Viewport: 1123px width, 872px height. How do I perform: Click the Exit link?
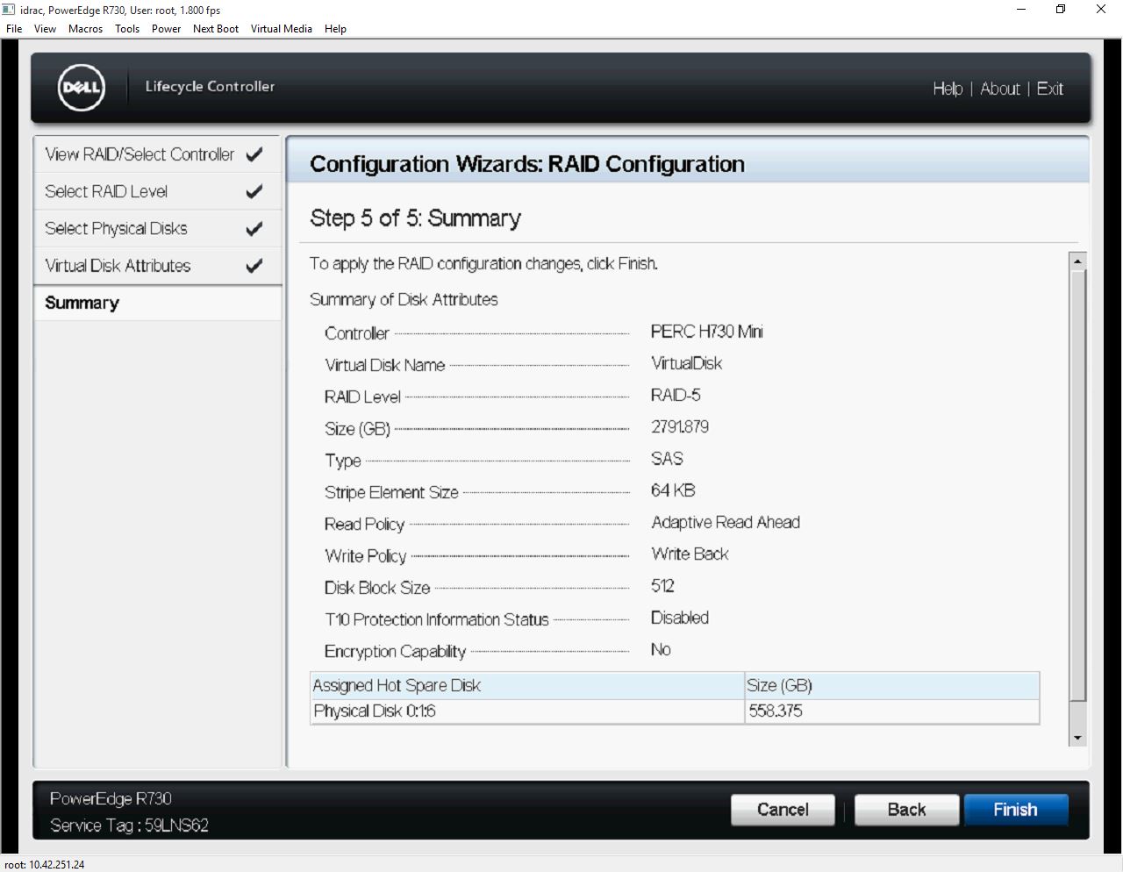[1050, 89]
